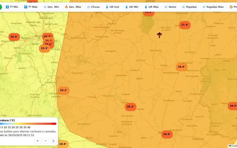Select the UR Mín humidity button
237x148 pixels.
pos(132,7)
